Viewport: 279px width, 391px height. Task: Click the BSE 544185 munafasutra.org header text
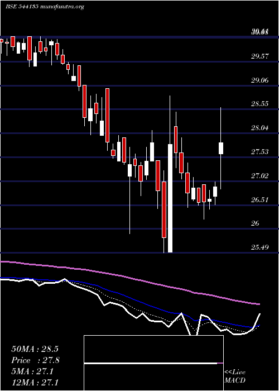(45, 7)
